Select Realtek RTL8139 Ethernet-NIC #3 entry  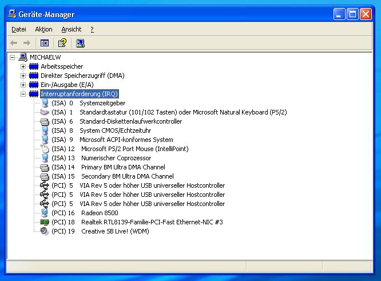[x=137, y=222]
